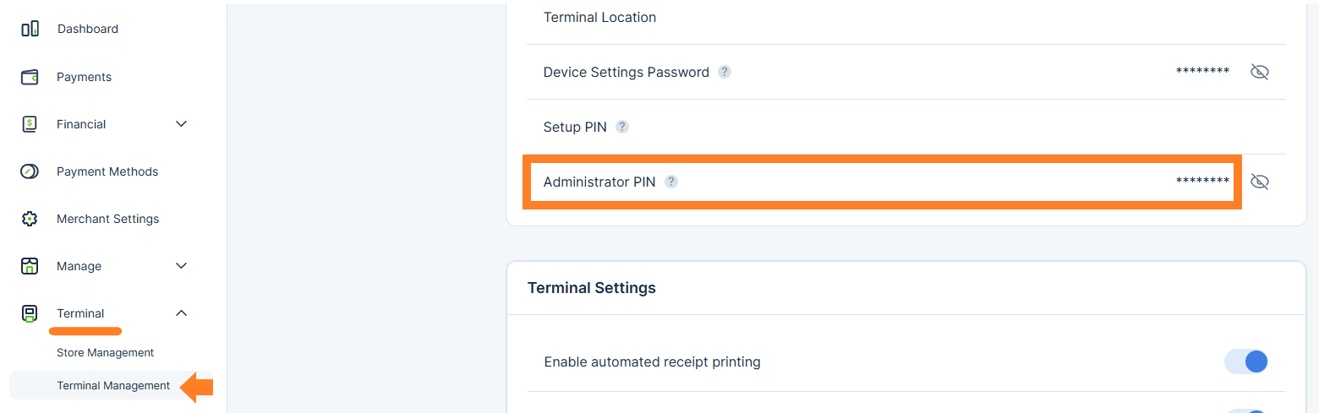Viewport: 1319px width, 413px height.
Task: Click the Payments wallet icon
Action: [x=30, y=77]
